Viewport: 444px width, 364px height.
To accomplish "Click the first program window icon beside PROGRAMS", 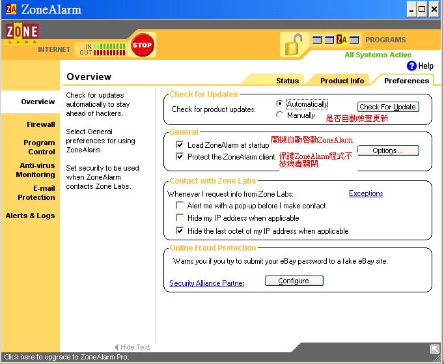I will (x=316, y=39).
